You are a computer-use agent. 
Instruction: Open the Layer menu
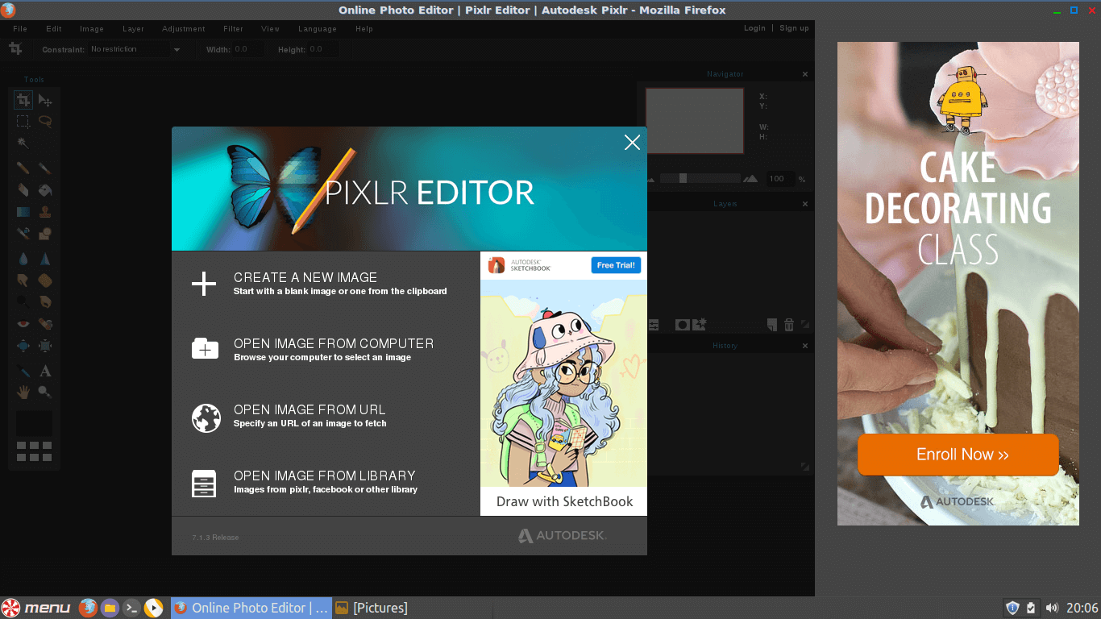[x=133, y=29]
